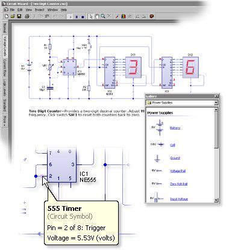This screenshot has width=235, height=250.
Task: Click the Cell link in Gallery
Action: tap(172, 145)
